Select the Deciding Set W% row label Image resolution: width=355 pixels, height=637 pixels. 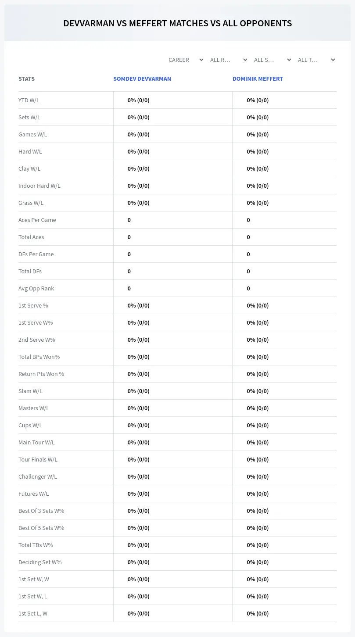[x=40, y=562]
